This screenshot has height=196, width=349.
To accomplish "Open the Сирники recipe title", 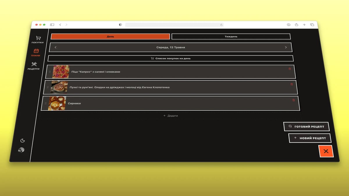I will (74, 103).
